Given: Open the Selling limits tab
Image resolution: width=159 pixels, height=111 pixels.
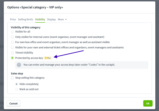Looking at the screenshot, I should [25, 20].
